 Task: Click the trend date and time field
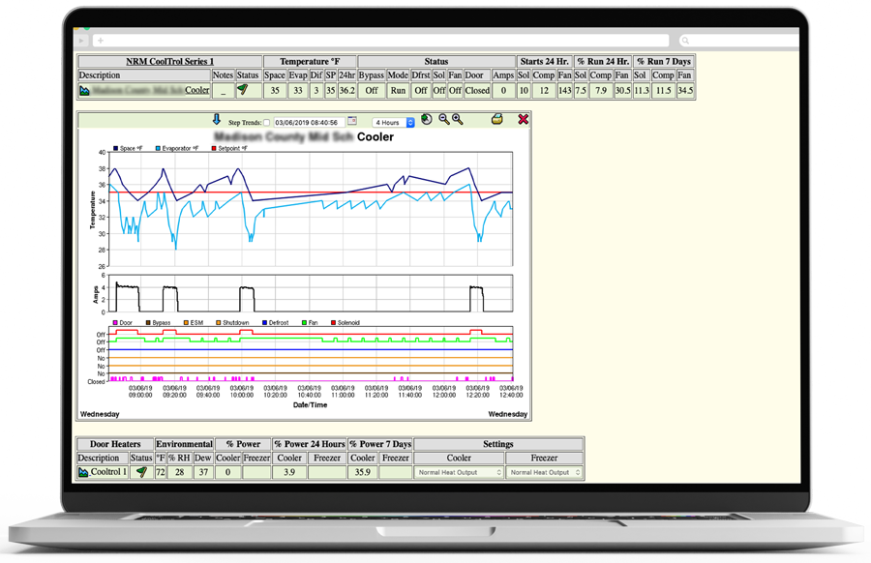[x=307, y=122]
